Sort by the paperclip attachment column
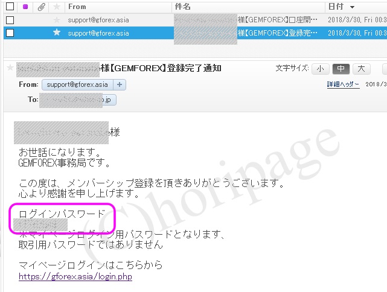 pyautogui.click(x=41, y=7)
